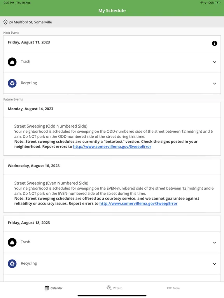224x298 pixels.
Task: Expand Trash details for August 11
Action: point(215,62)
